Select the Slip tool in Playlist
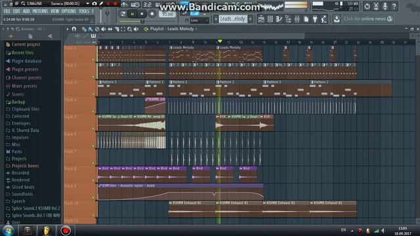Screen dimensions: 420x236 tap(110, 29)
